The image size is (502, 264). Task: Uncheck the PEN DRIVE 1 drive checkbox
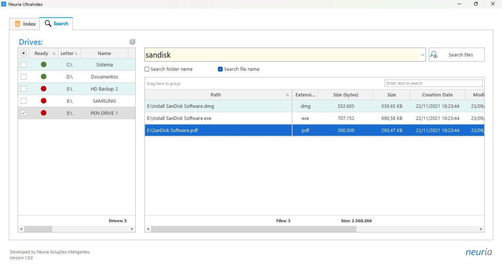(24, 113)
